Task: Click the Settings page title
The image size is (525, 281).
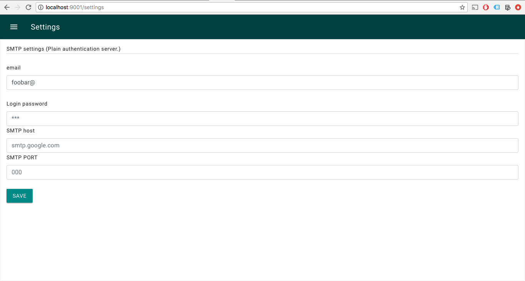Action: (45, 27)
